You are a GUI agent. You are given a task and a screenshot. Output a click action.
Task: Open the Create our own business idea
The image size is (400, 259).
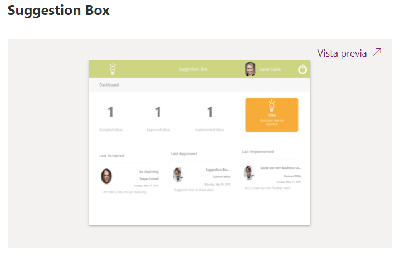click(281, 167)
